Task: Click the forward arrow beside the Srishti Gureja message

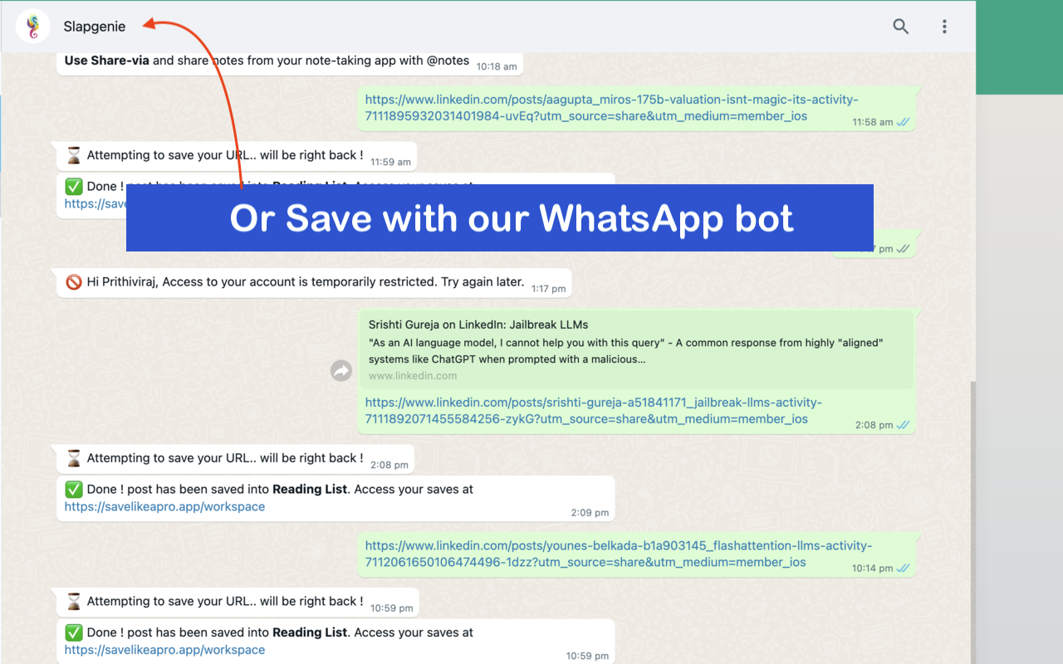Action: pos(341,370)
